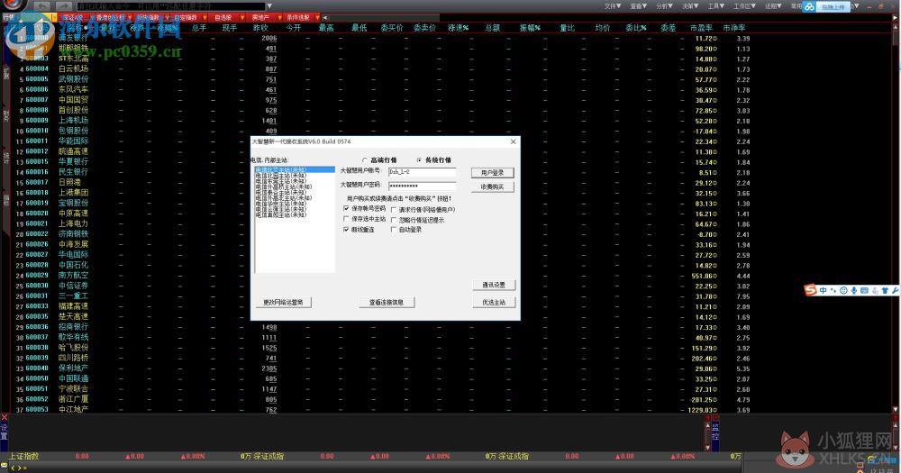Click the Sogou input method S icon

811,290
